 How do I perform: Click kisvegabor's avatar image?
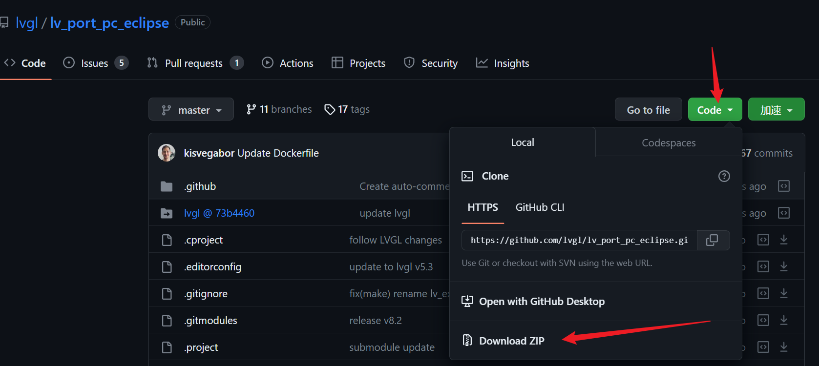coord(167,153)
